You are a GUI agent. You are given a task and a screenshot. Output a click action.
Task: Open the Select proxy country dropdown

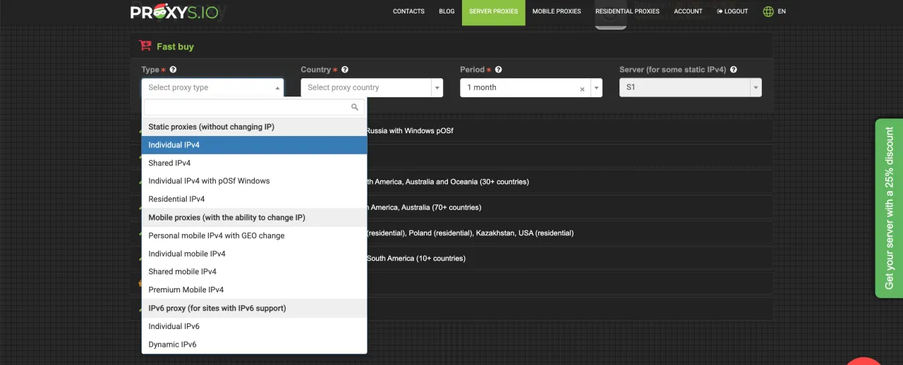(x=371, y=87)
